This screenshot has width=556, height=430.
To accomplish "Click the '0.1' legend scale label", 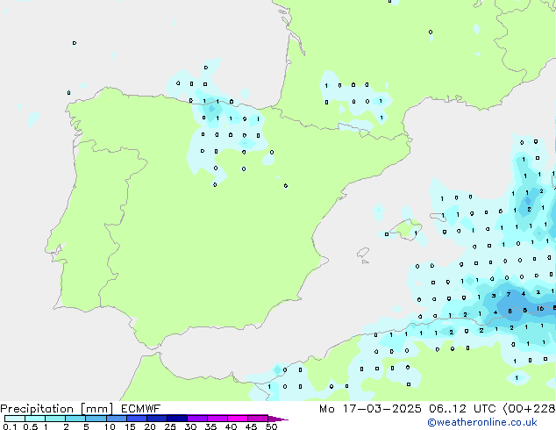I will [10, 426].
